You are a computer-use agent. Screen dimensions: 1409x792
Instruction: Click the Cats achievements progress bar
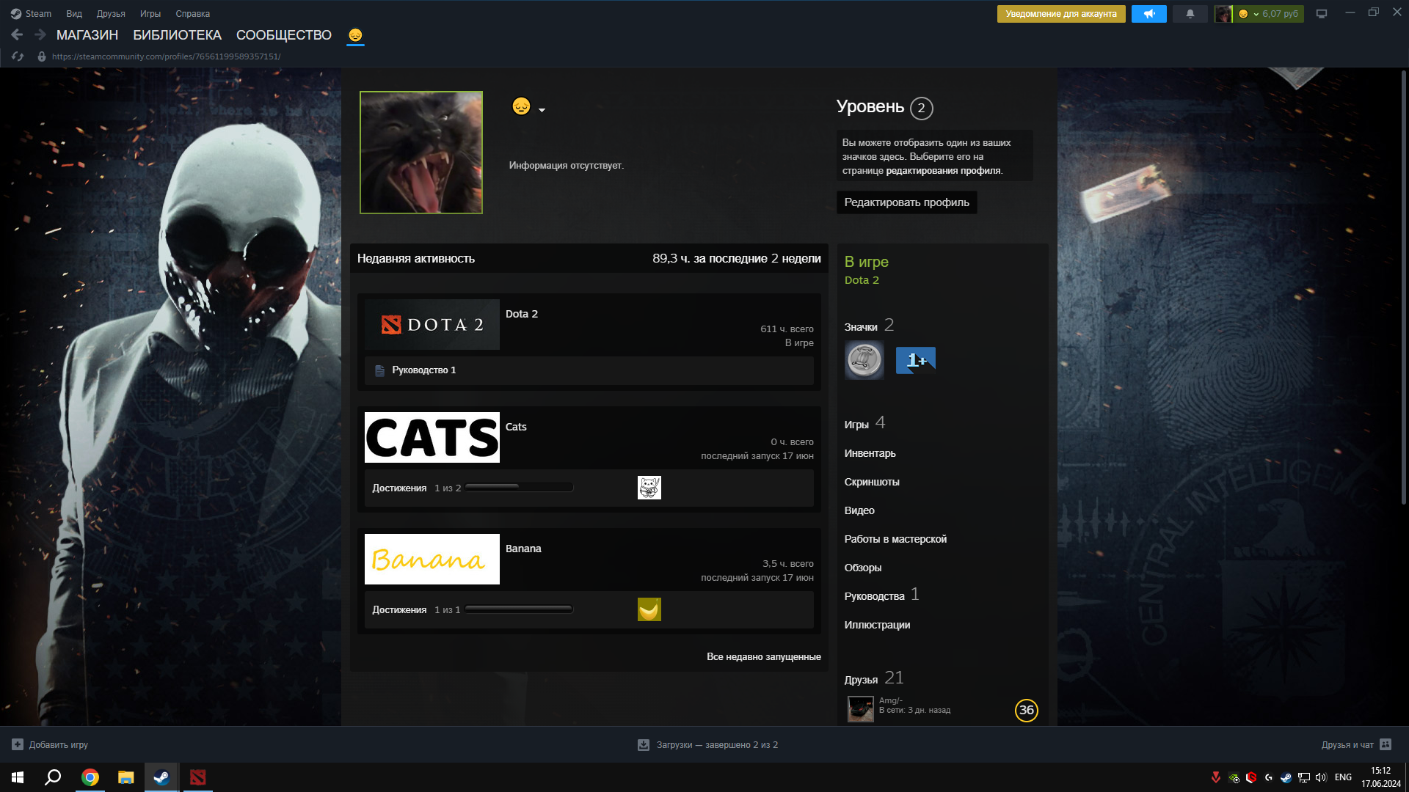point(519,487)
